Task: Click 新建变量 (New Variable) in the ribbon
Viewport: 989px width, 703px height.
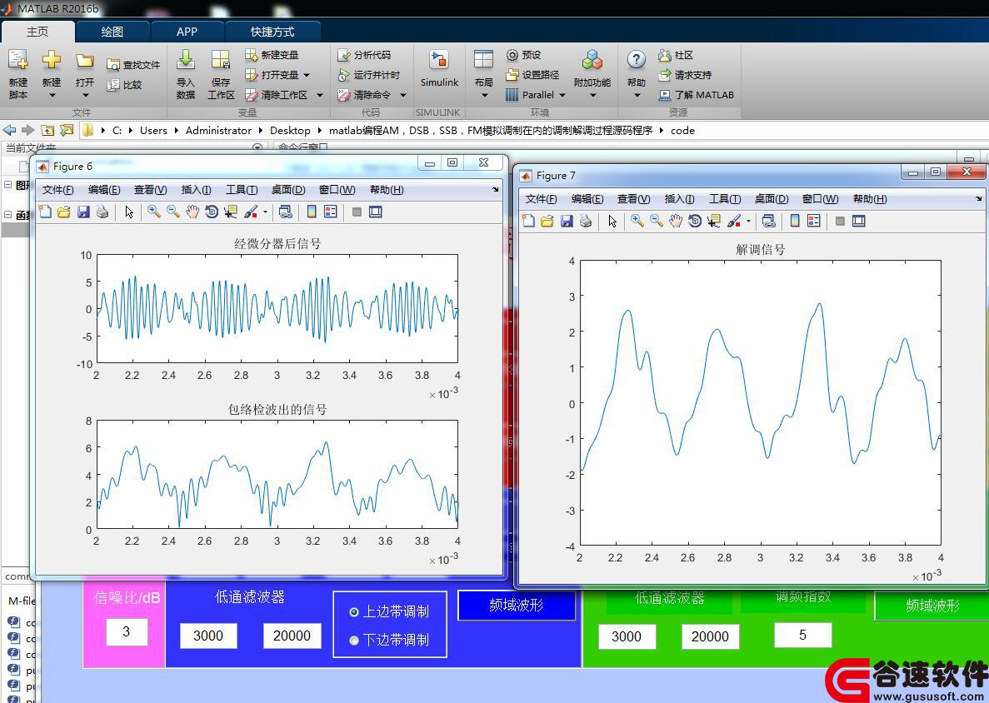Action: coord(272,55)
